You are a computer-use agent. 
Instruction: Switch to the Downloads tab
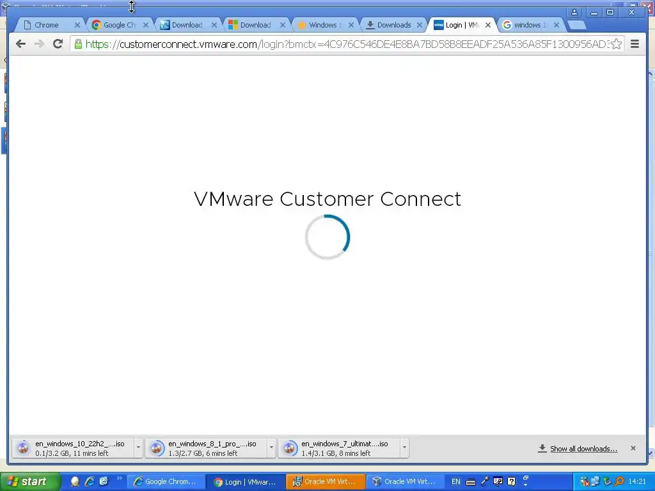[x=393, y=25]
